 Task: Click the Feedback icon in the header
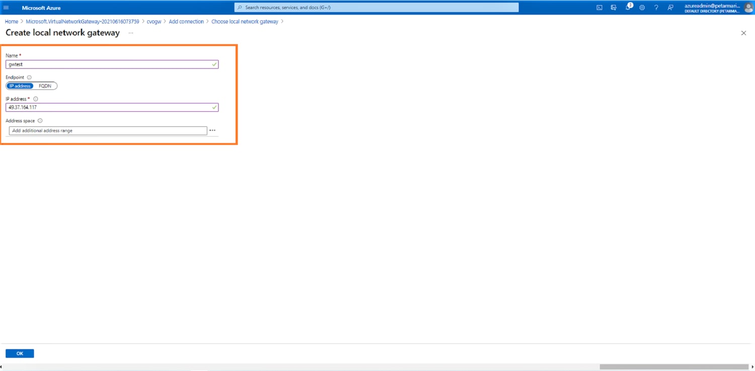tap(670, 8)
